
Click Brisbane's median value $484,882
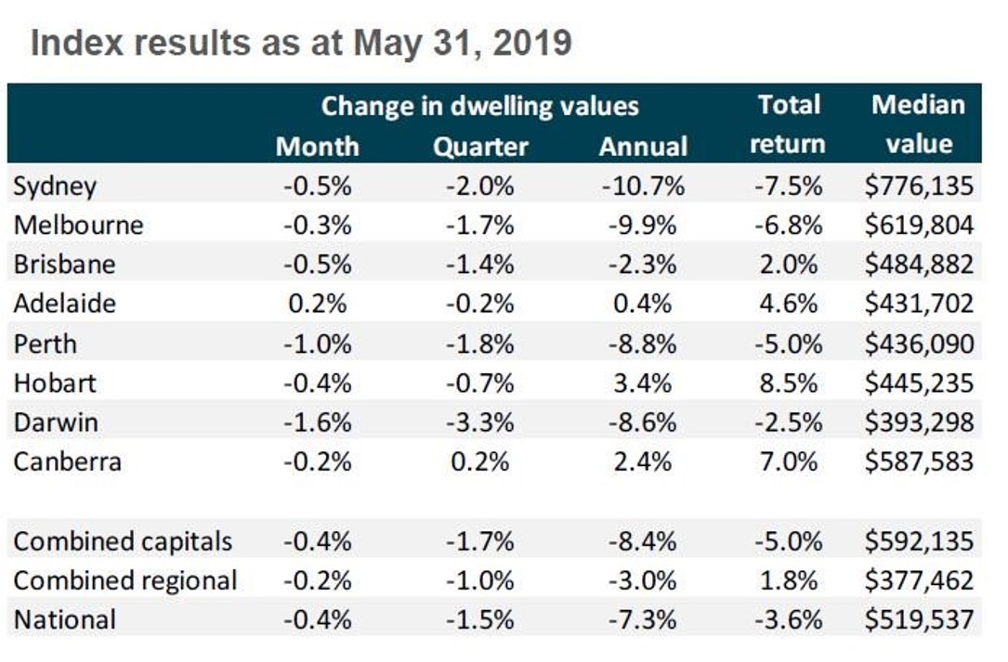click(918, 265)
